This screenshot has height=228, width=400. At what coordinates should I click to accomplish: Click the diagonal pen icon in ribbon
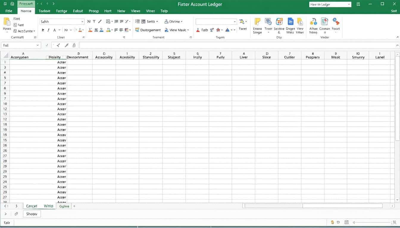point(100,21)
